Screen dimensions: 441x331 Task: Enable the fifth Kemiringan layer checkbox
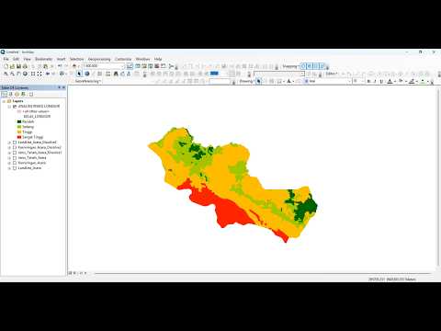[x=15, y=163]
